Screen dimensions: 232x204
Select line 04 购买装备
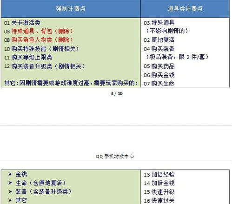(159, 49)
